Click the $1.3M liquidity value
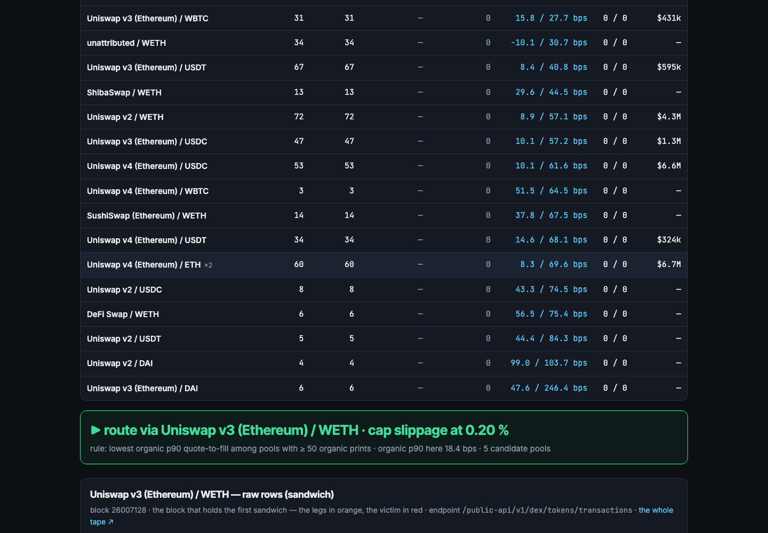The height and width of the screenshot is (533, 768). [669, 141]
